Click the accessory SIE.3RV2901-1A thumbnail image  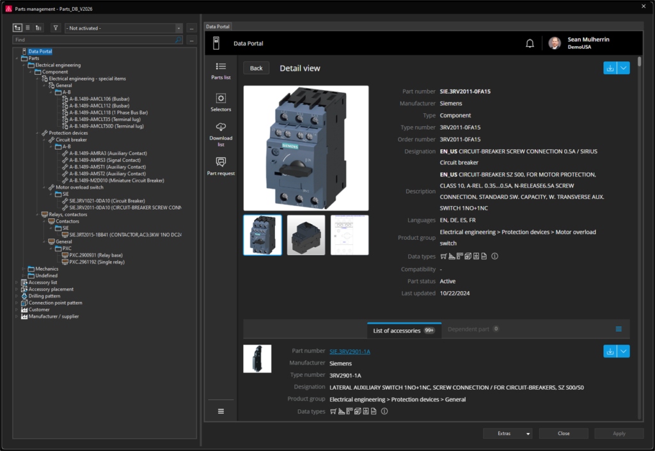point(257,359)
